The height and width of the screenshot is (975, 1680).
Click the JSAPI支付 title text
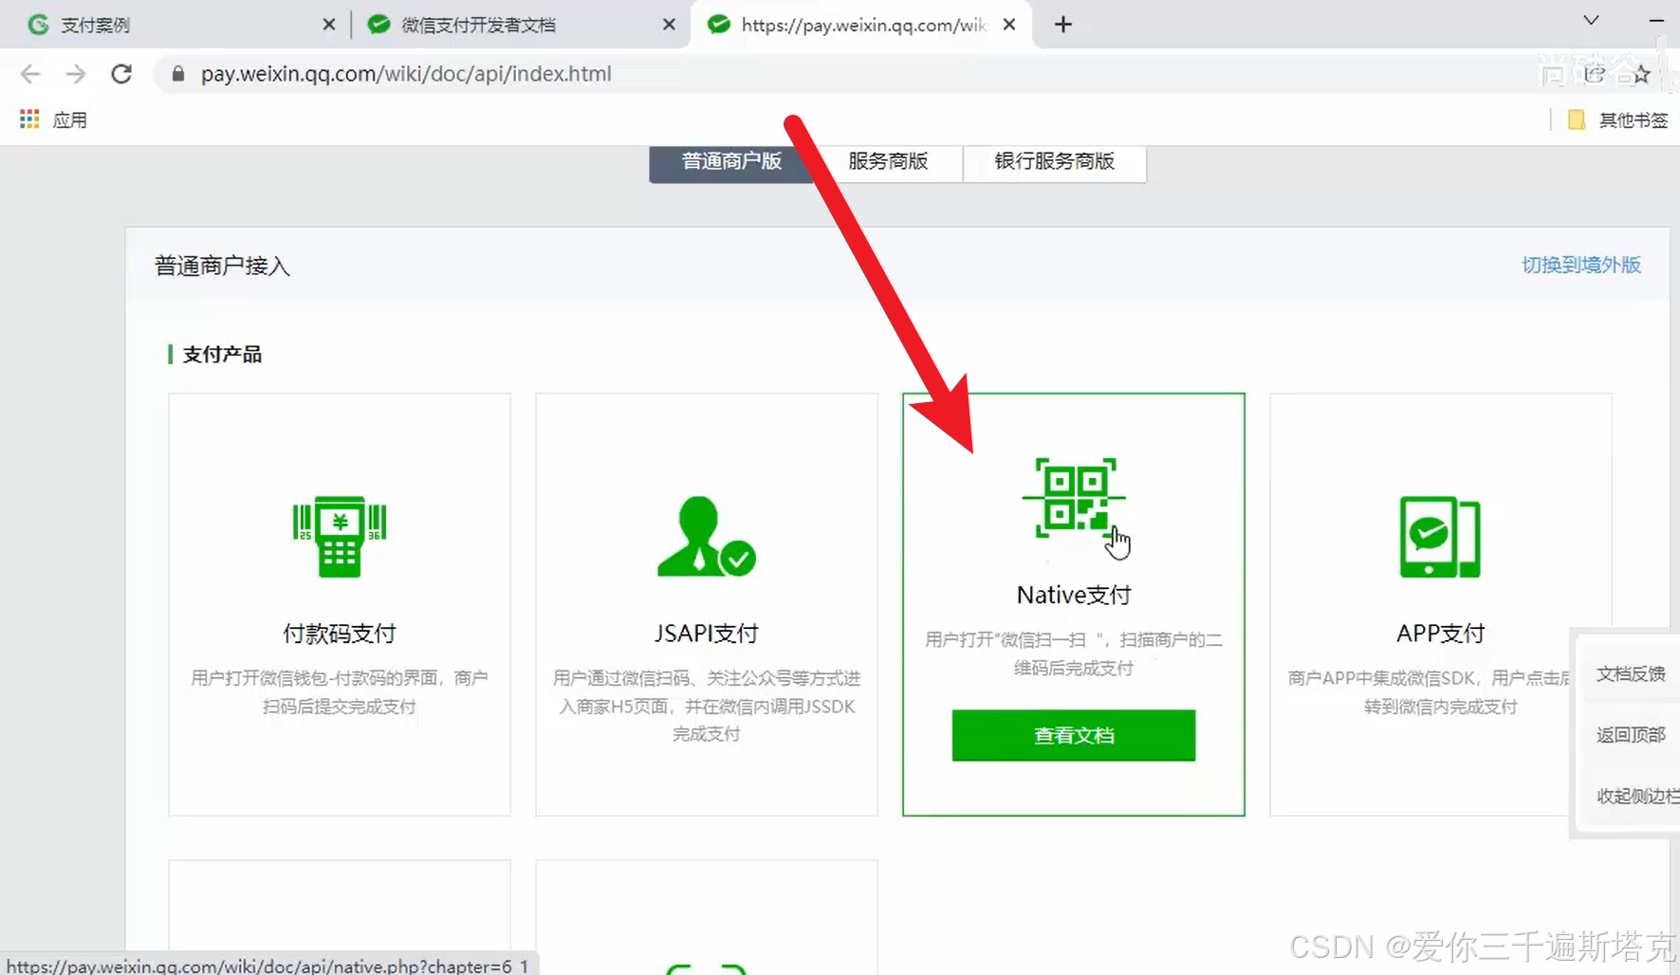(706, 633)
